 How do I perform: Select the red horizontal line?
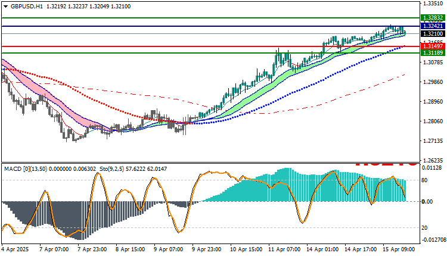(211, 46)
